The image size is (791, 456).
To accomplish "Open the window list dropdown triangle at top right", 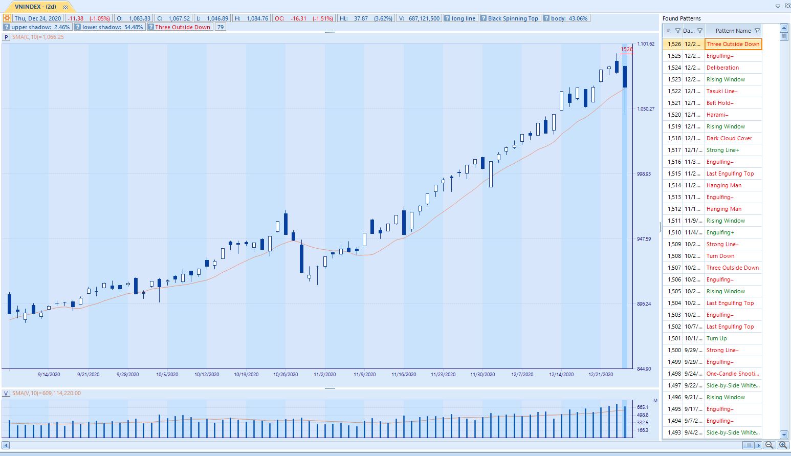I will (x=778, y=6).
